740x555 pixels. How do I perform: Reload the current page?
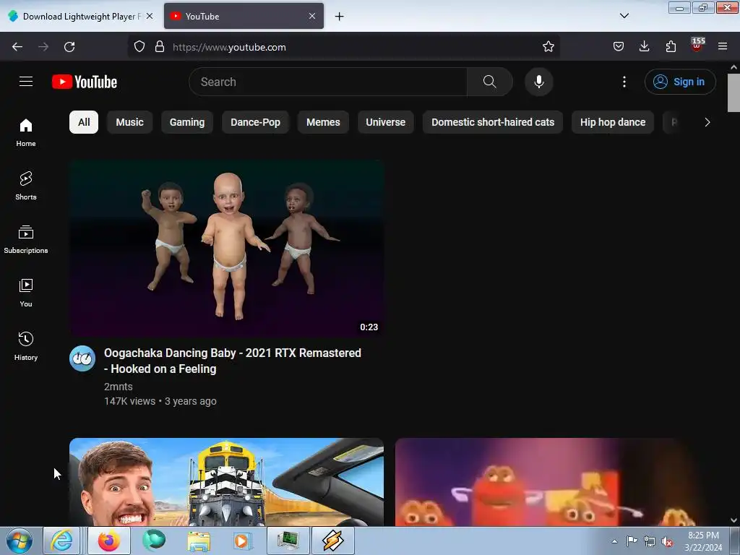tap(69, 47)
